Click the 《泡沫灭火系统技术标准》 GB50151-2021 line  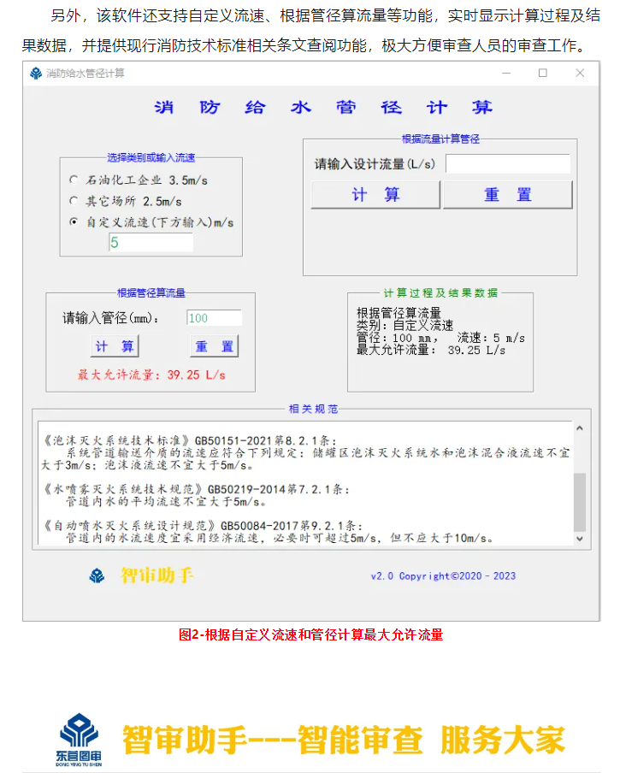pos(190,440)
